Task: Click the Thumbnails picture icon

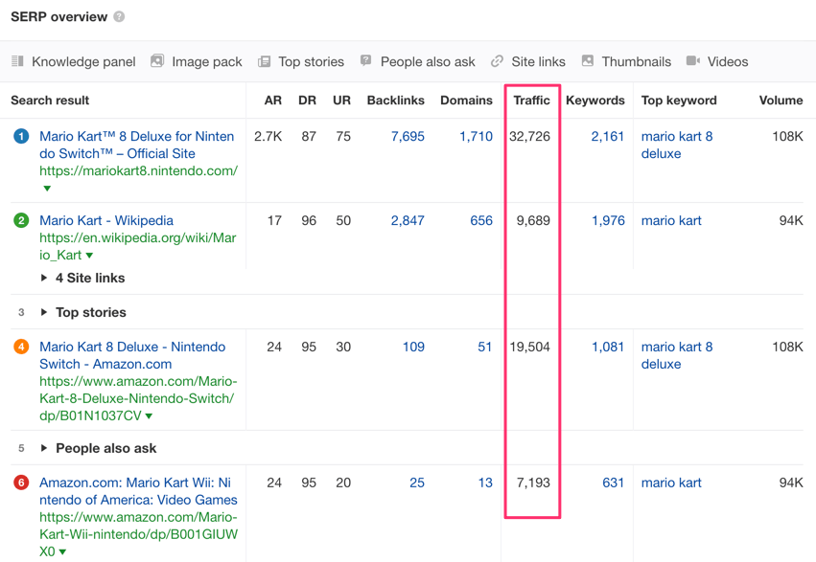Action: point(588,60)
